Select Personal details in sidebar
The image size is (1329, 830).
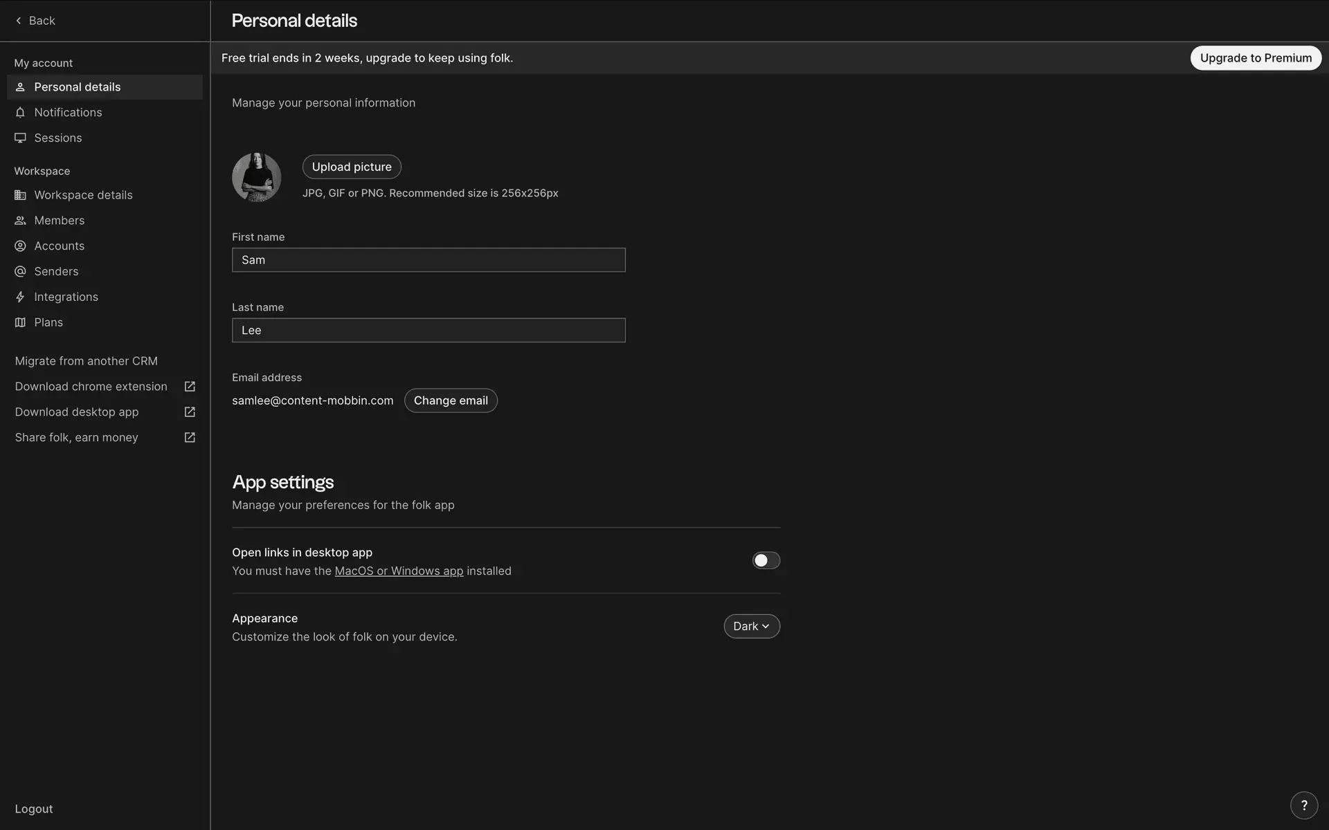click(77, 87)
